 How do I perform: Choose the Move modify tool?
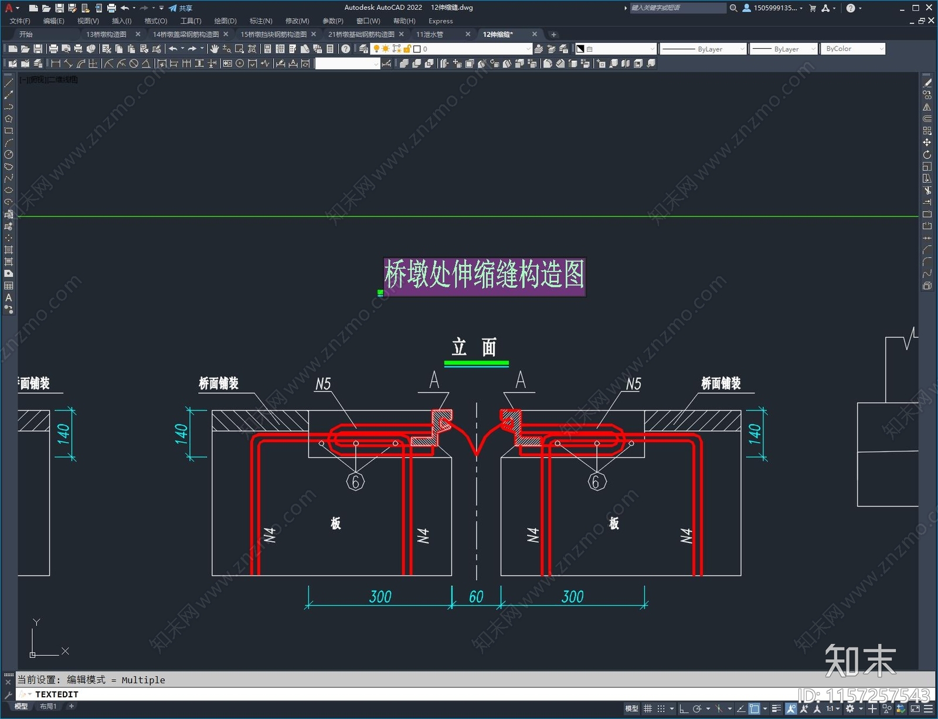927,143
